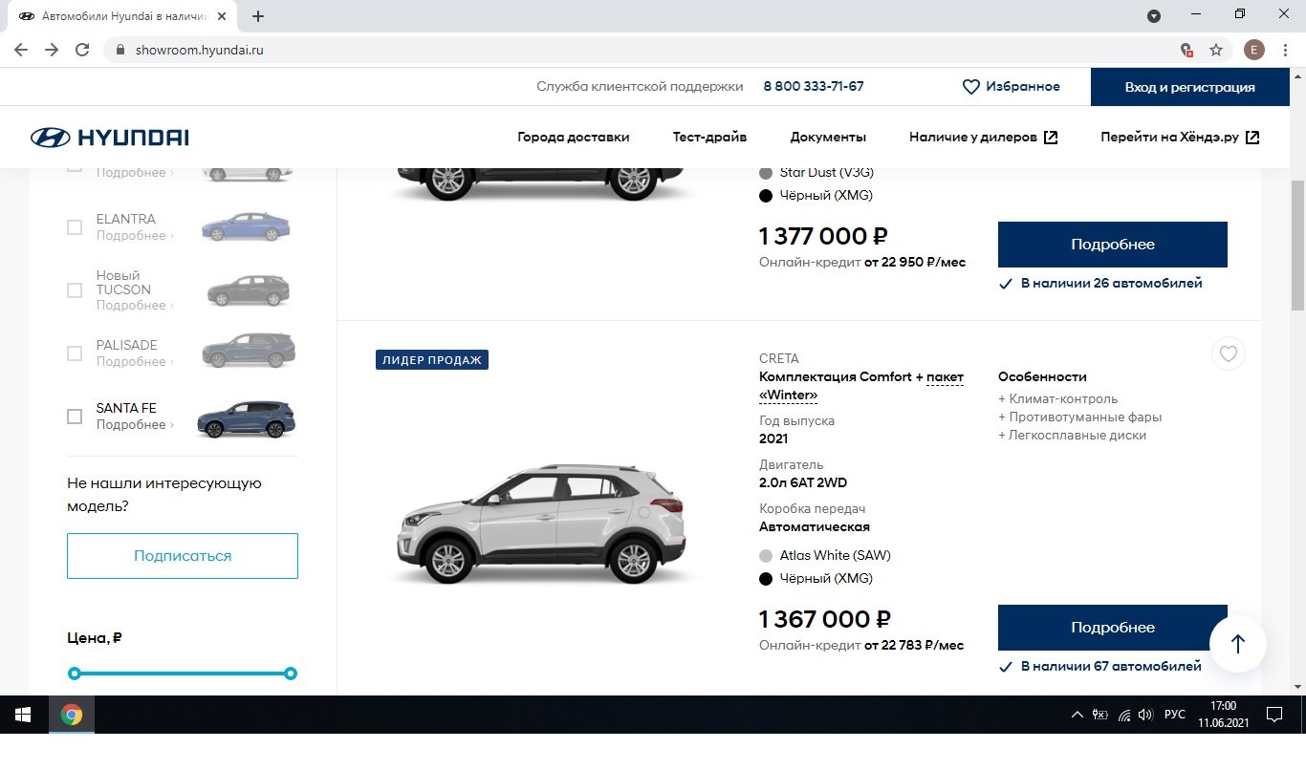Click the blocked content icon in address bar
The width and height of the screenshot is (1306, 770).
(x=1186, y=50)
